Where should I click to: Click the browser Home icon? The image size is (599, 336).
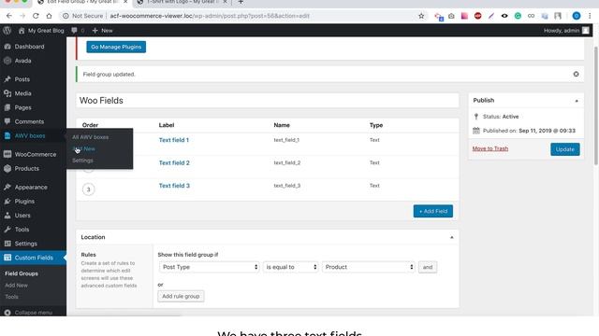49,16
